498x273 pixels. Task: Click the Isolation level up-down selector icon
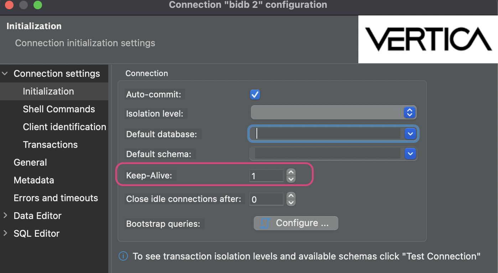pos(409,112)
